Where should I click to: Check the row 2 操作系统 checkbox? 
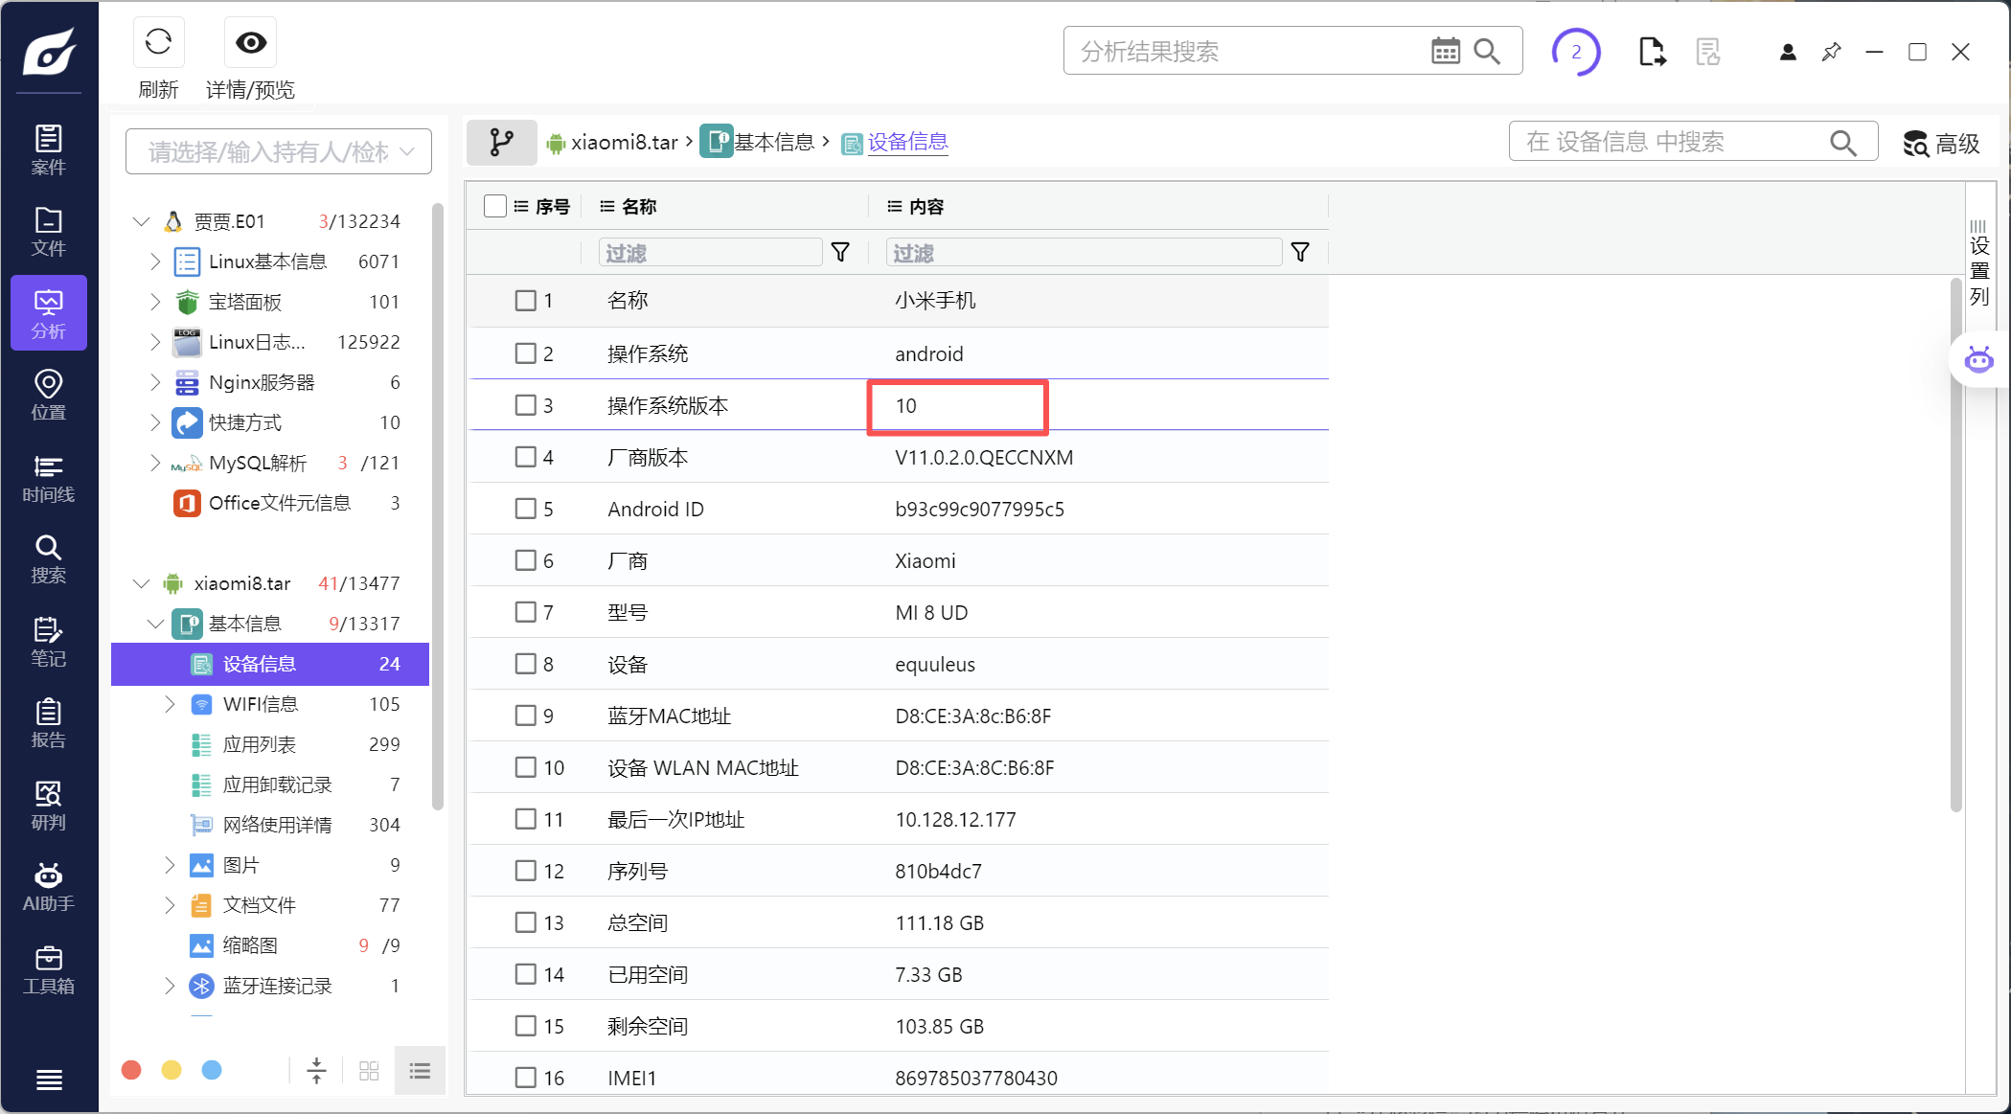click(x=525, y=353)
